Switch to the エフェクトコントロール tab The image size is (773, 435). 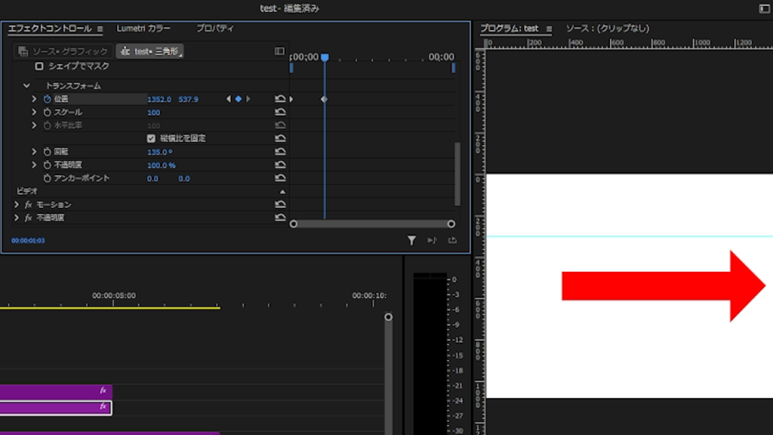(50, 29)
